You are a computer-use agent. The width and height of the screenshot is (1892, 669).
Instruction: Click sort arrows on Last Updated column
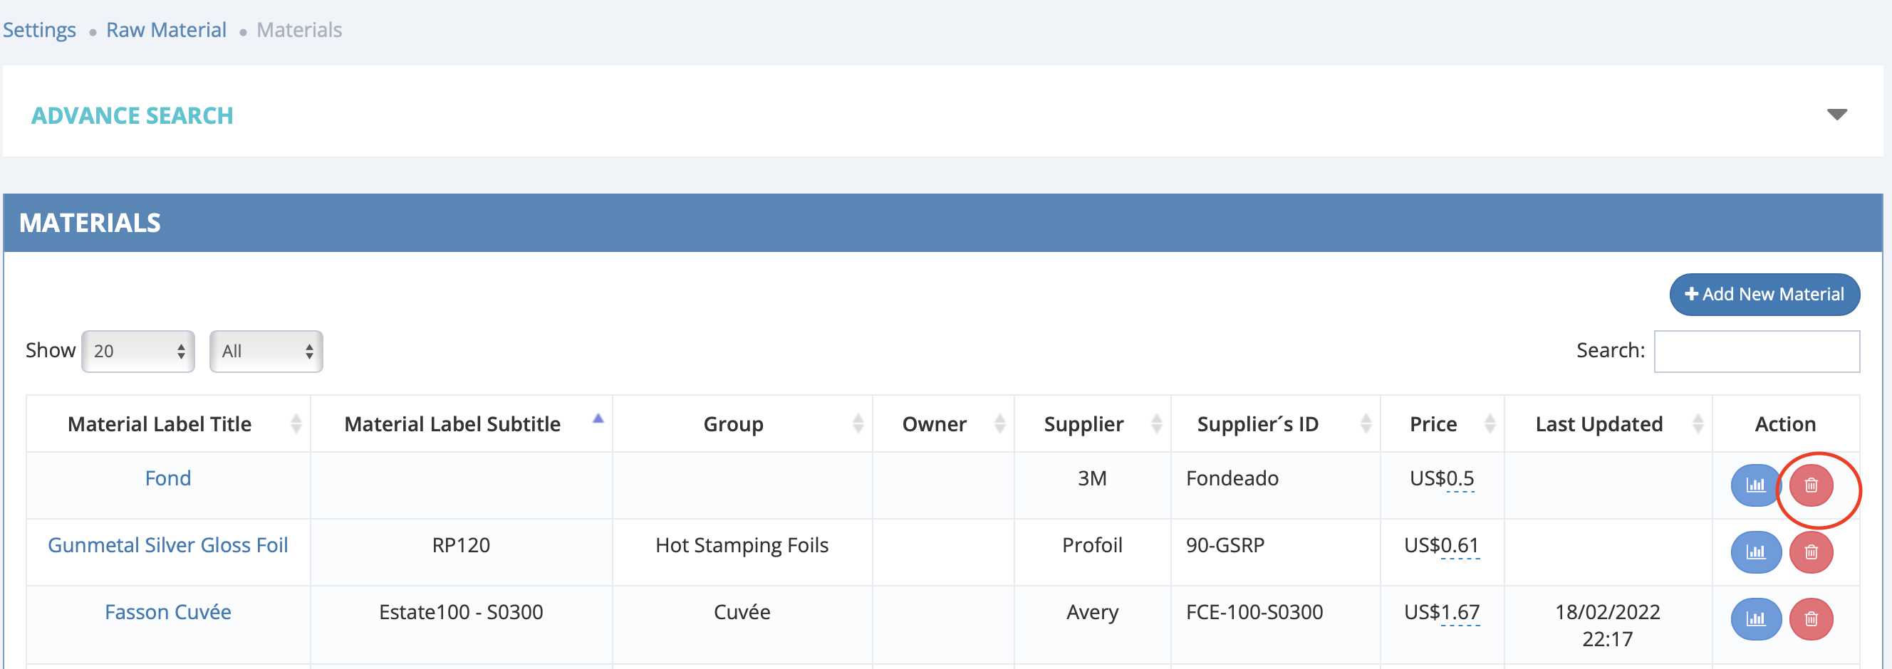pyautogui.click(x=1698, y=423)
